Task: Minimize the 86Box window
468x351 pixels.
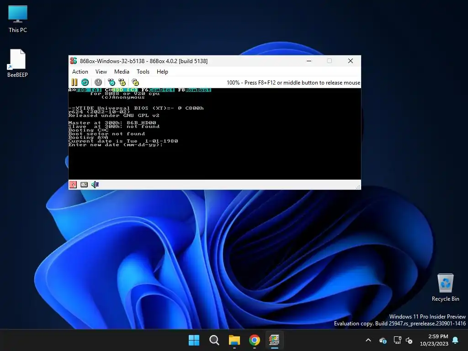Action: 309,61
